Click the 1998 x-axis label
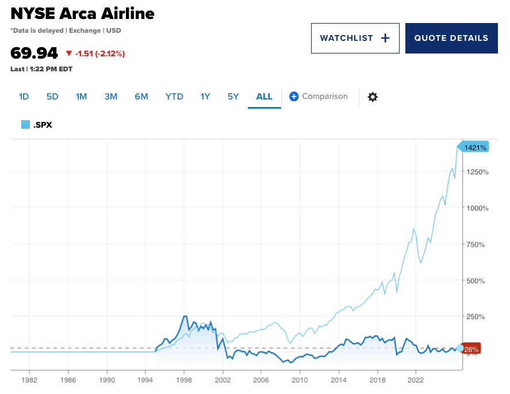This screenshot has width=510, height=394. 184,380
